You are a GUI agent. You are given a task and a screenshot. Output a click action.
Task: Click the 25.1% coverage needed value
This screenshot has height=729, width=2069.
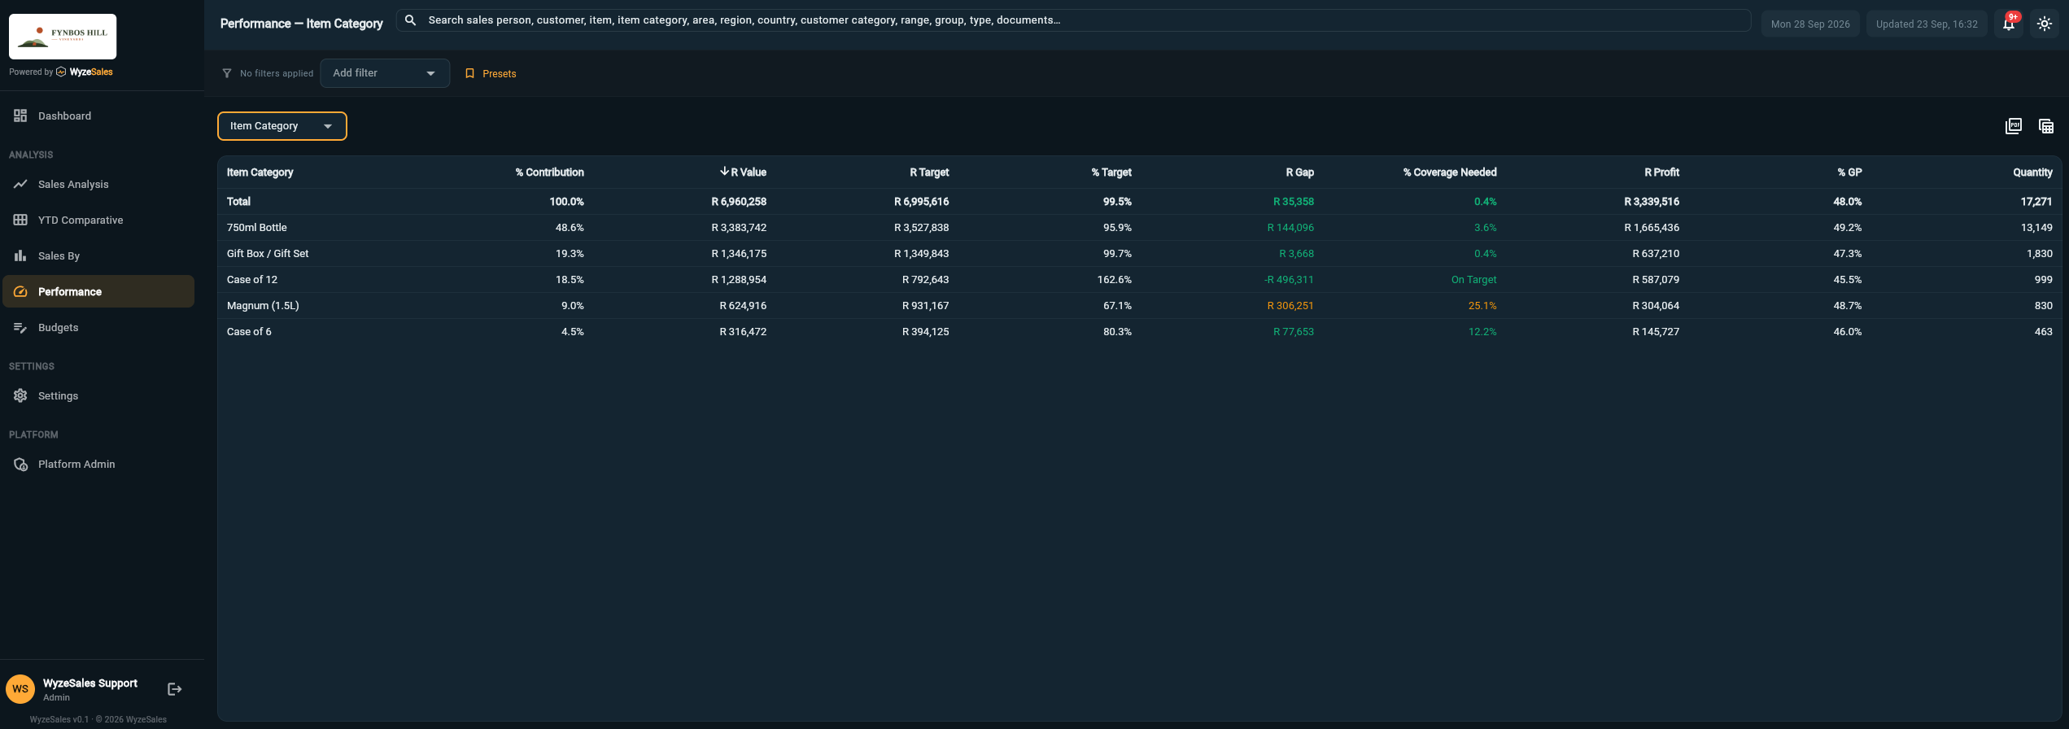(x=1482, y=306)
